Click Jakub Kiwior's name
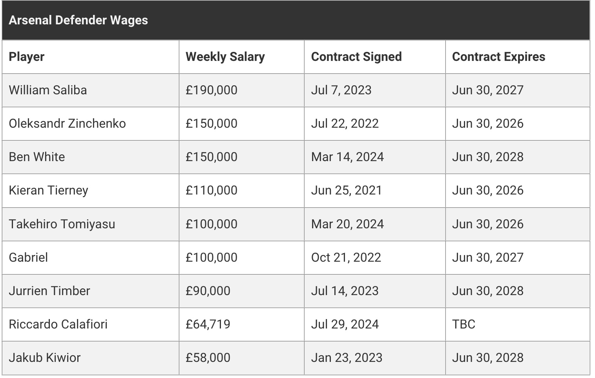 [45, 358]
